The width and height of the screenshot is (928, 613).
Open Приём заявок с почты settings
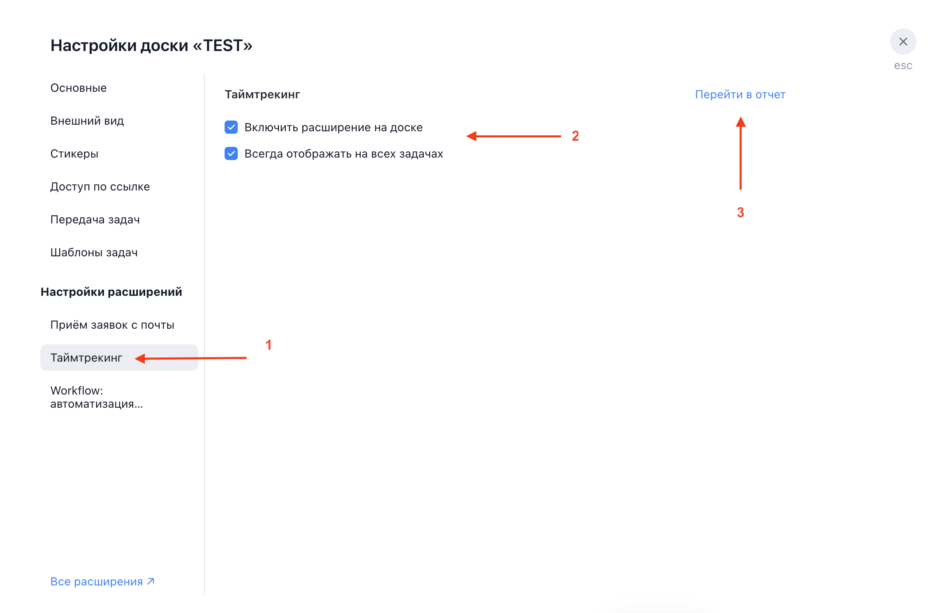(112, 325)
